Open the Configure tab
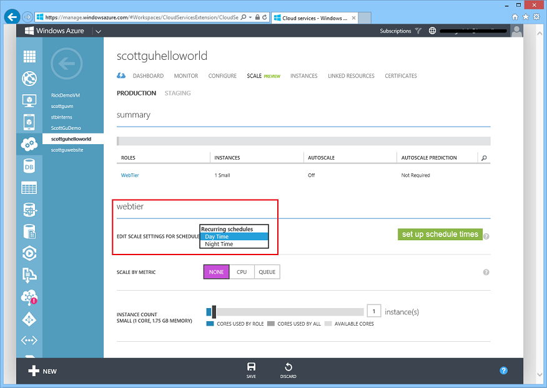 [x=222, y=75]
